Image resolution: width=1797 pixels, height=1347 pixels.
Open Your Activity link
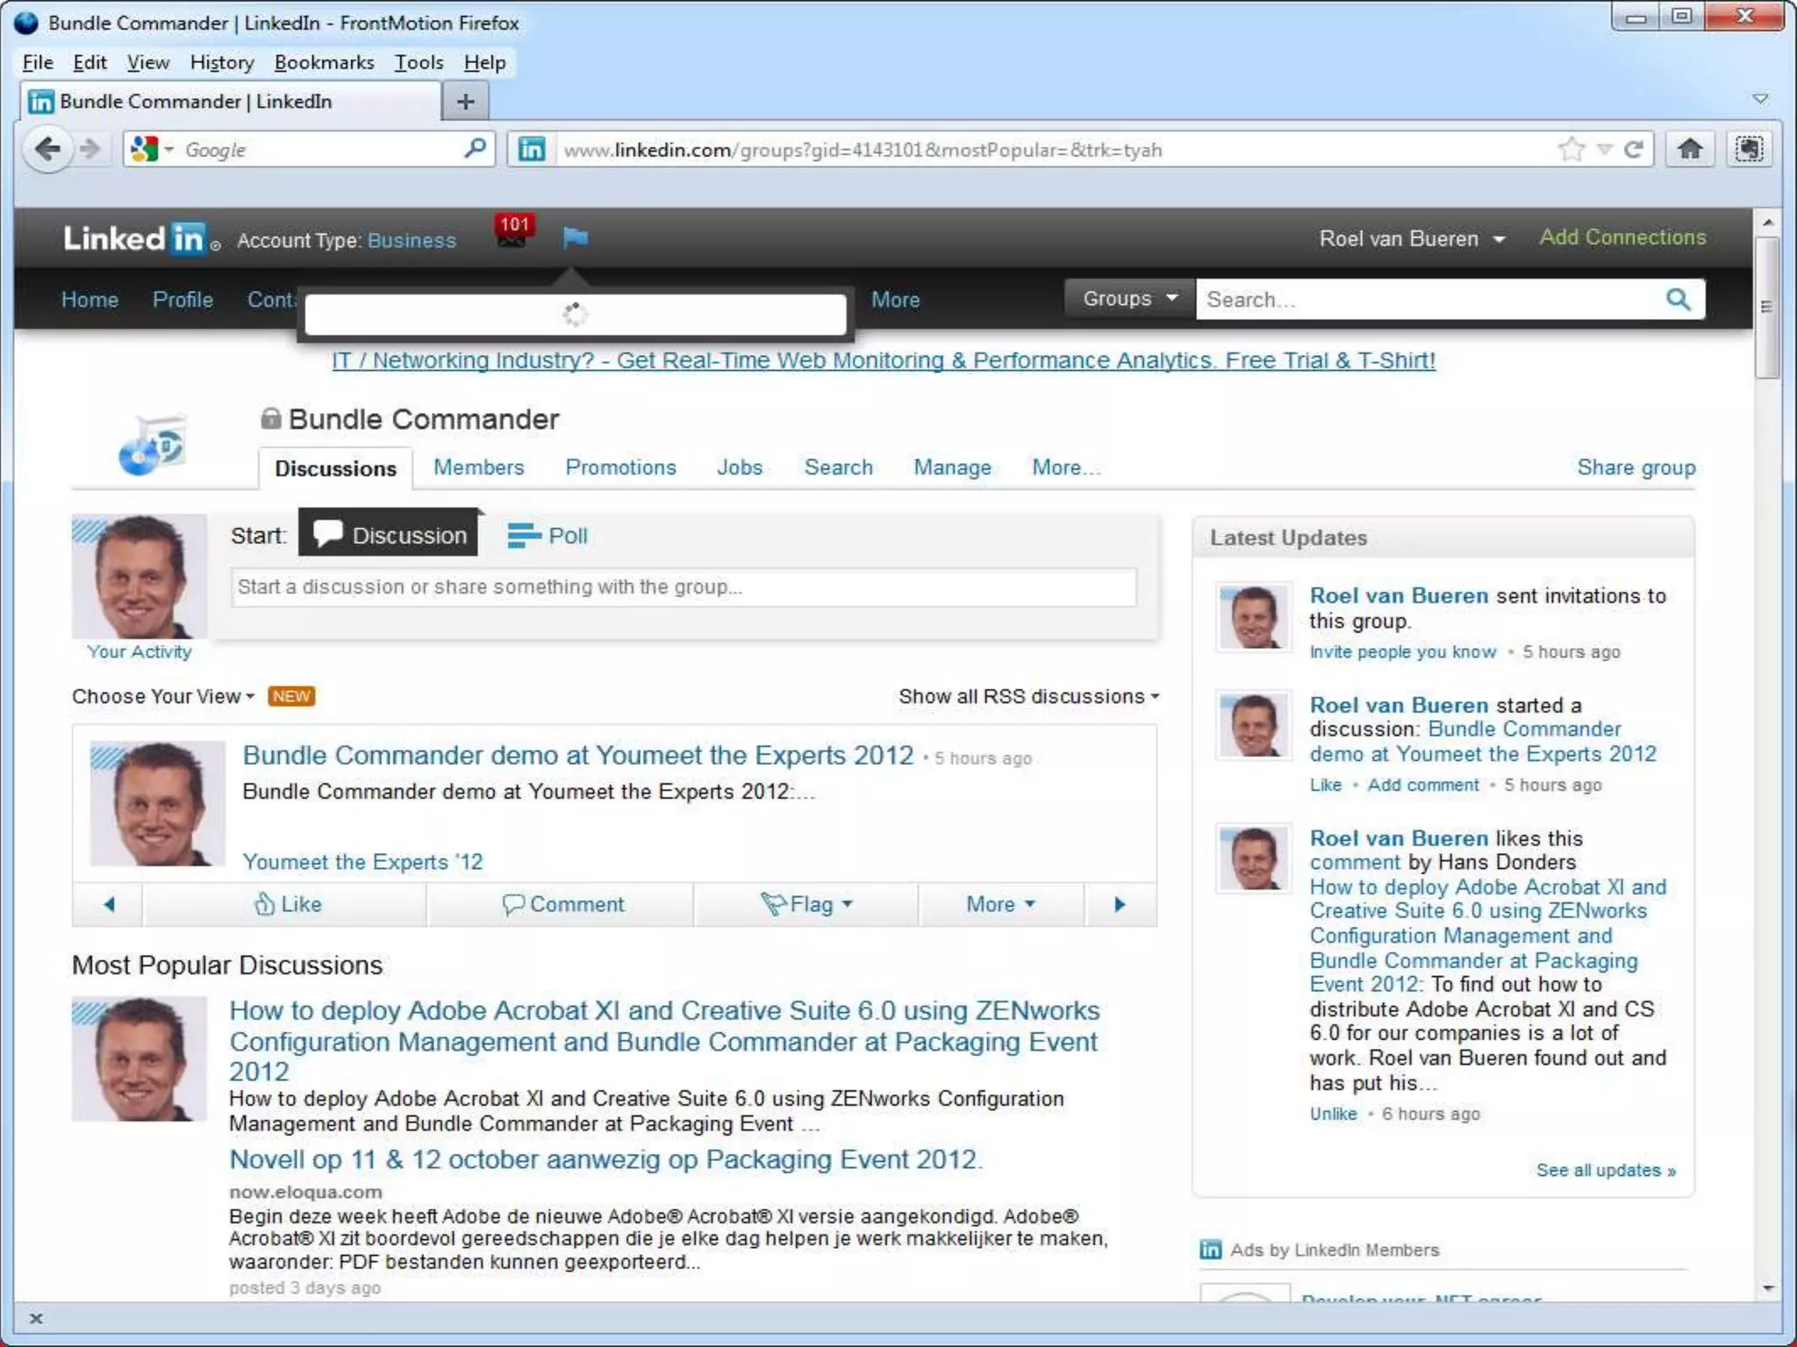pyautogui.click(x=139, y=652)
